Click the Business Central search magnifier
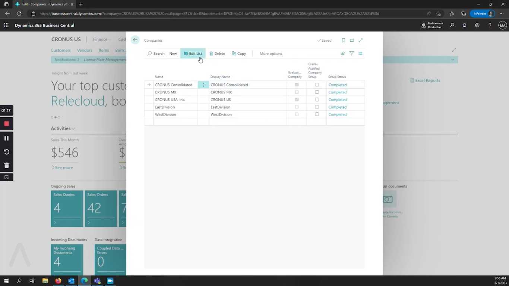The width and height of the screenshot is (509, 286). pyautogui.click(x=452, y=25)
